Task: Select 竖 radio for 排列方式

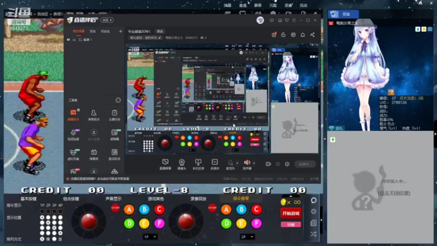Action: [x=54, y=239]
